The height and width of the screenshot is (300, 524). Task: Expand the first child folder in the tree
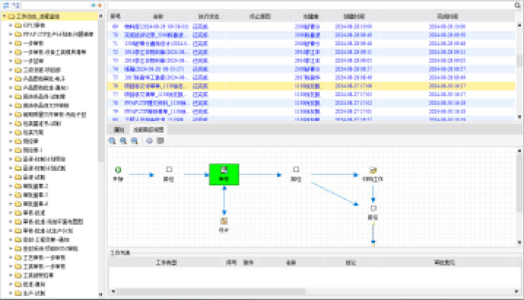click(x=10, y=26)
